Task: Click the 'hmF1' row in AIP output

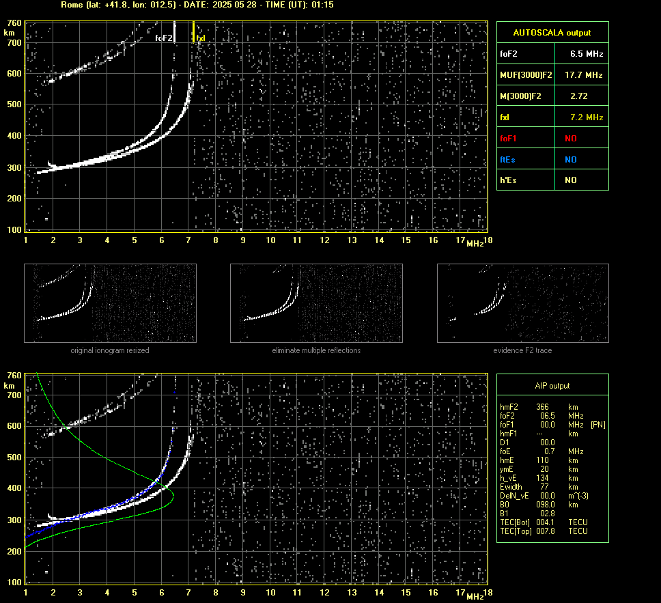Action: (x=552, y=434)
